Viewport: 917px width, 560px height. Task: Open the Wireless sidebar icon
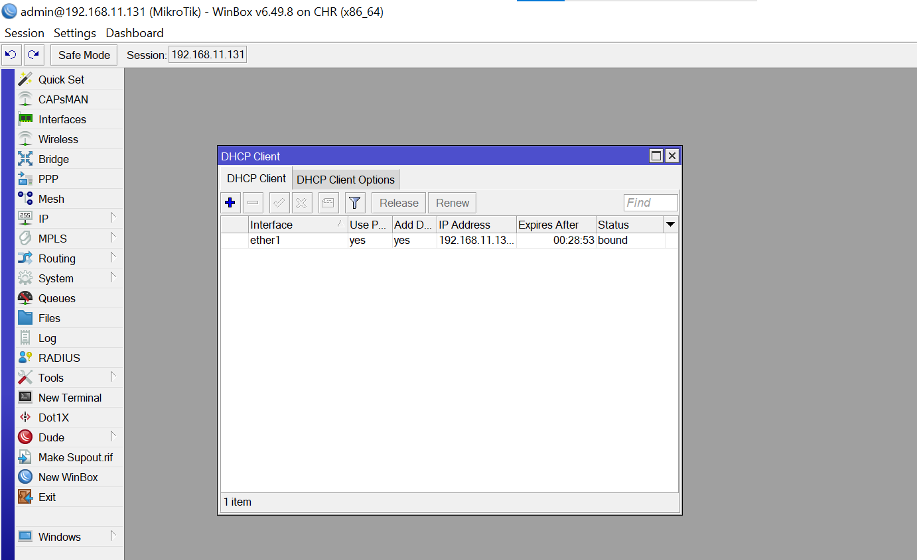tap(25, 139)
